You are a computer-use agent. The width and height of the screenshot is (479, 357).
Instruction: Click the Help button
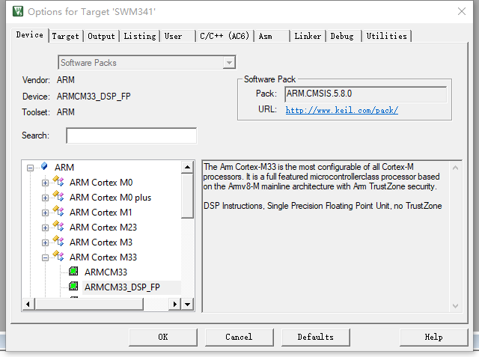[434, 337]
